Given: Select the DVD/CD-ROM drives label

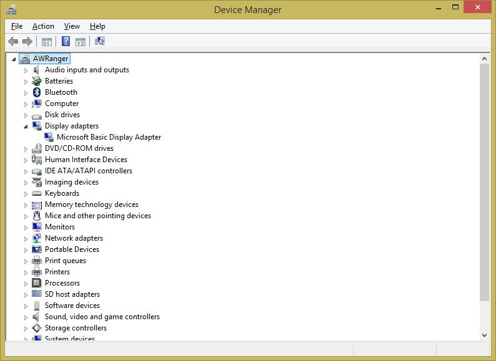Looking at the screenshot, I should tap(79, 148).
